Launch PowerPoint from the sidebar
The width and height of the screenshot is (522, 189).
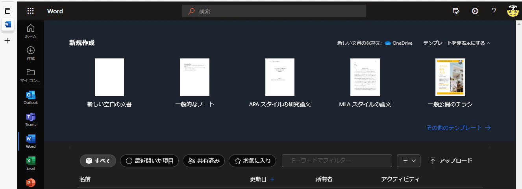[x=31, y=183]
